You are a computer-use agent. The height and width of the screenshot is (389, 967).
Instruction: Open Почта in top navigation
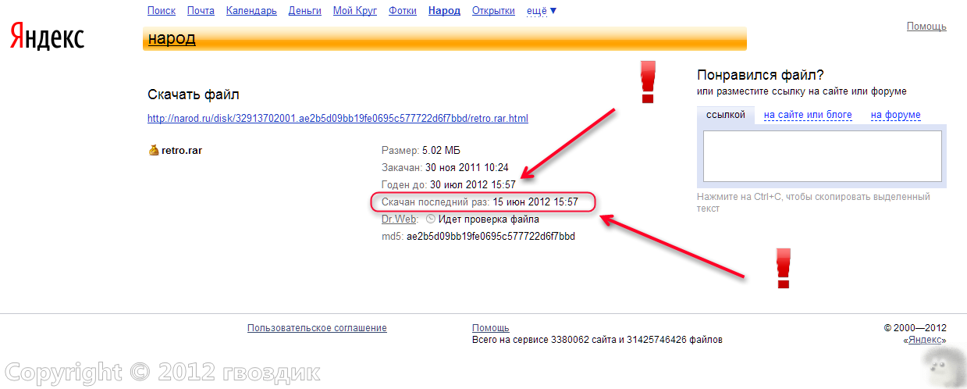[201, 11]
